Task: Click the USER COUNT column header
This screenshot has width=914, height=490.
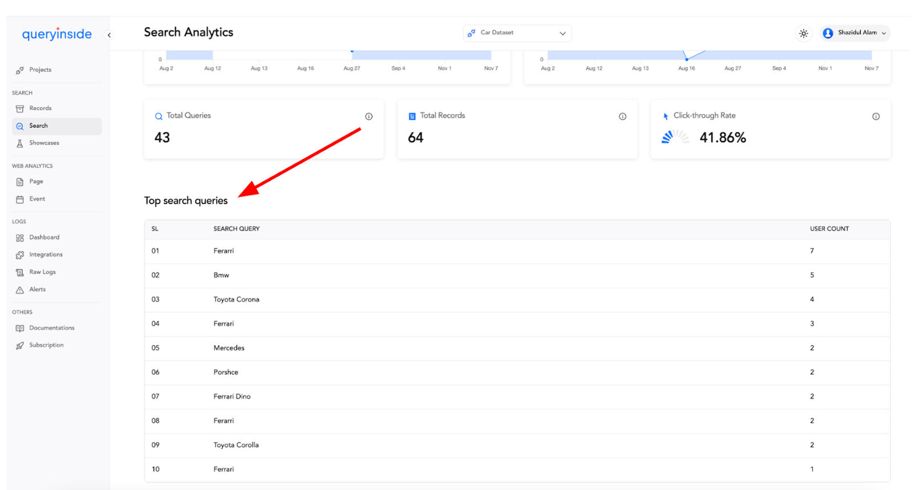Action: (x=829, y=229)
